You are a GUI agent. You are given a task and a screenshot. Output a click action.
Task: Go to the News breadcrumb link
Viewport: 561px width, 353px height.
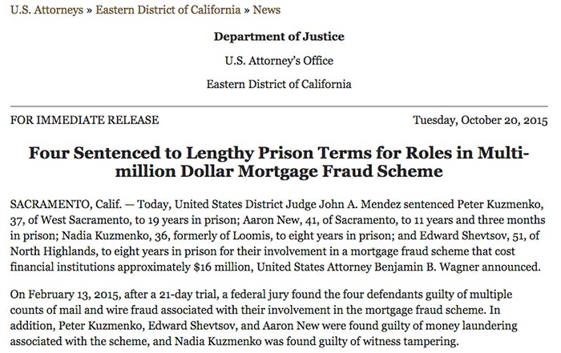click(267, 10)
